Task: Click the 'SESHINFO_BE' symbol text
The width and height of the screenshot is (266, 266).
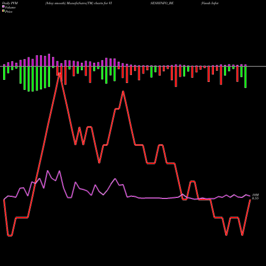Action: [162, 3]
